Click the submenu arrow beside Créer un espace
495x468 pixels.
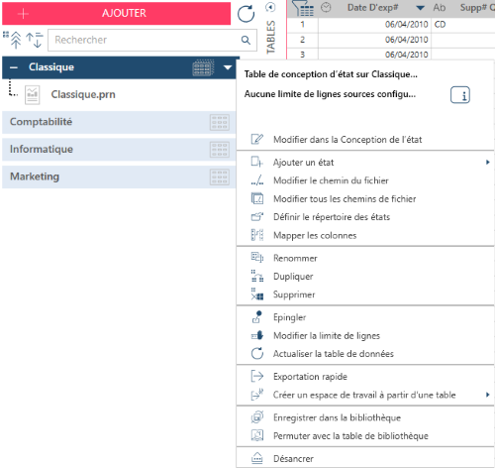pyautogui.click(x=488, y=395)
